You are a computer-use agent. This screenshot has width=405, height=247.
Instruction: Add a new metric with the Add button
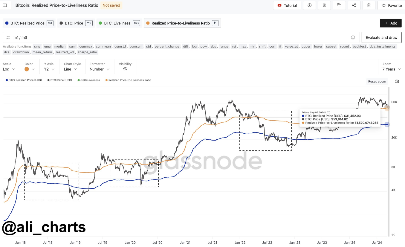coord(391,23)
